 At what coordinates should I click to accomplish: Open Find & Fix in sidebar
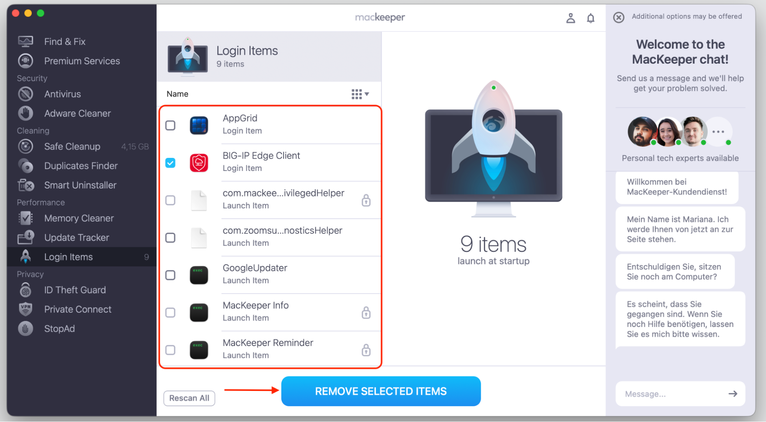pos(65,41)
